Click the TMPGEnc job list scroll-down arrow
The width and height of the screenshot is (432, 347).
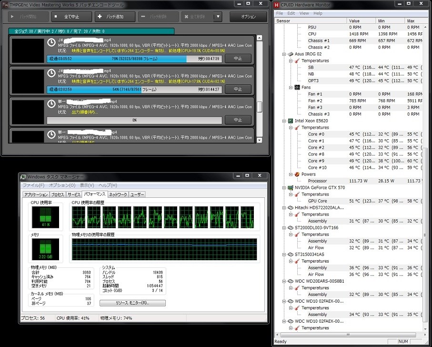pyautogui.click(x=259, y=140)
